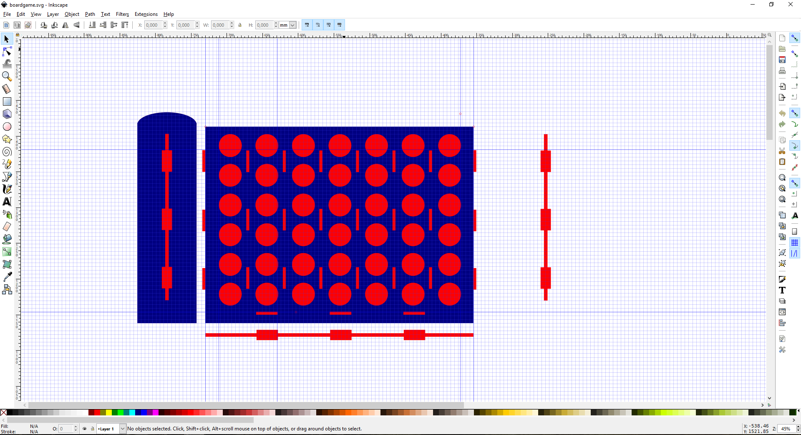The height and width of the screenshot is (435, 801).
Task: Select the Spiral tool
Action: [x=7, y=152]
